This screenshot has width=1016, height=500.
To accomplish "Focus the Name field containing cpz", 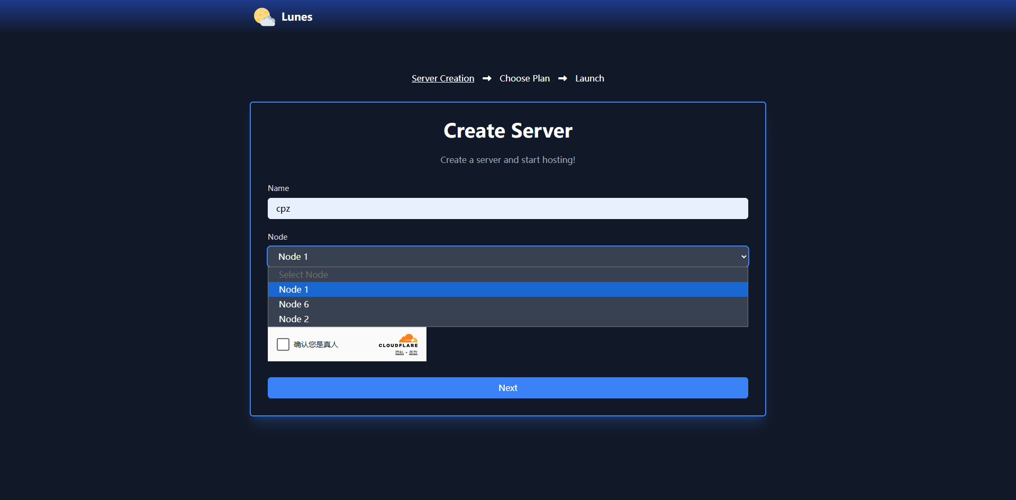I will [507, 208].
